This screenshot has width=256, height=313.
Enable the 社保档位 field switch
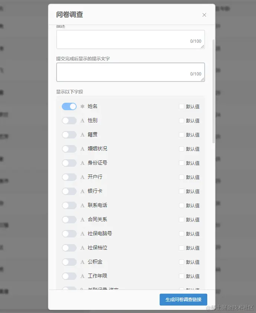[69, 248]
